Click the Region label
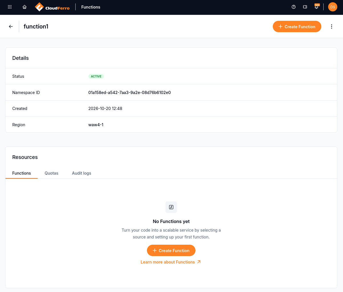 19,125
